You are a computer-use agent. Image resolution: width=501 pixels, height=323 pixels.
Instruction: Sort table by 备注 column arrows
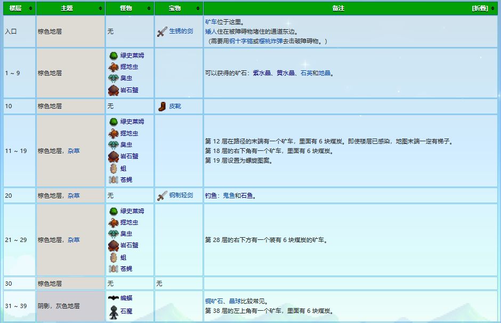pos(492,9)
